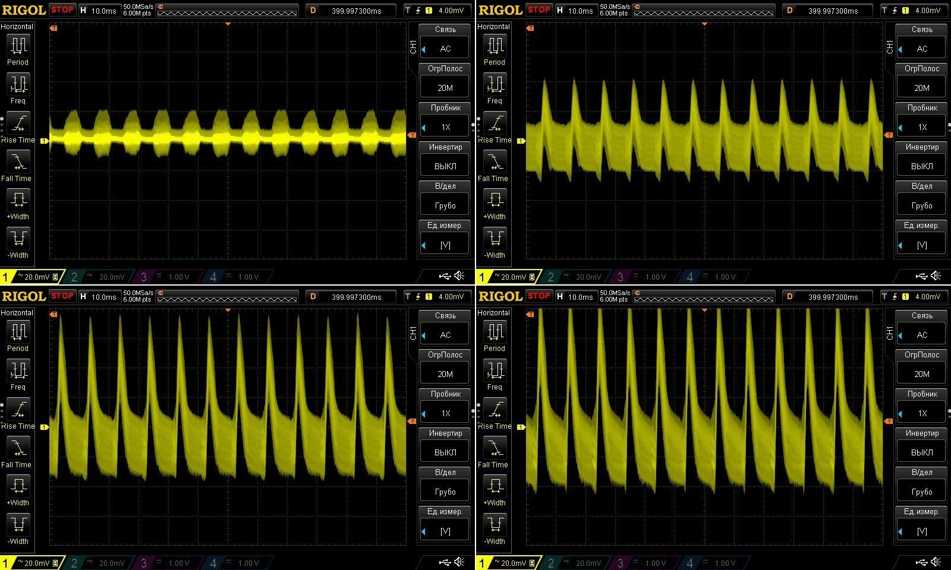Choose Rise Time measurement in bottom-left scope
951x570 pixels.
pos(18,413)
